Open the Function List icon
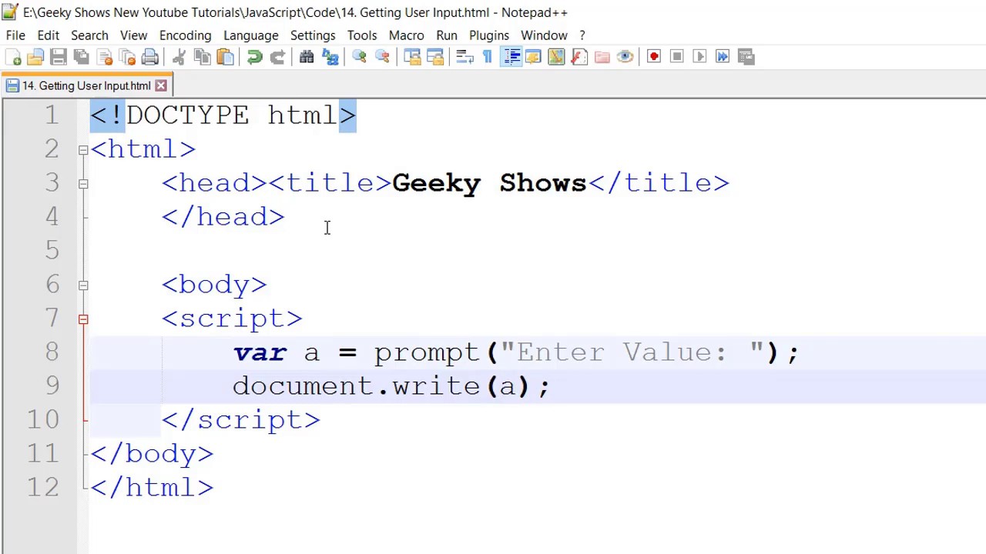Viewport: 986px width, 554px height. [x=579, y=57]
